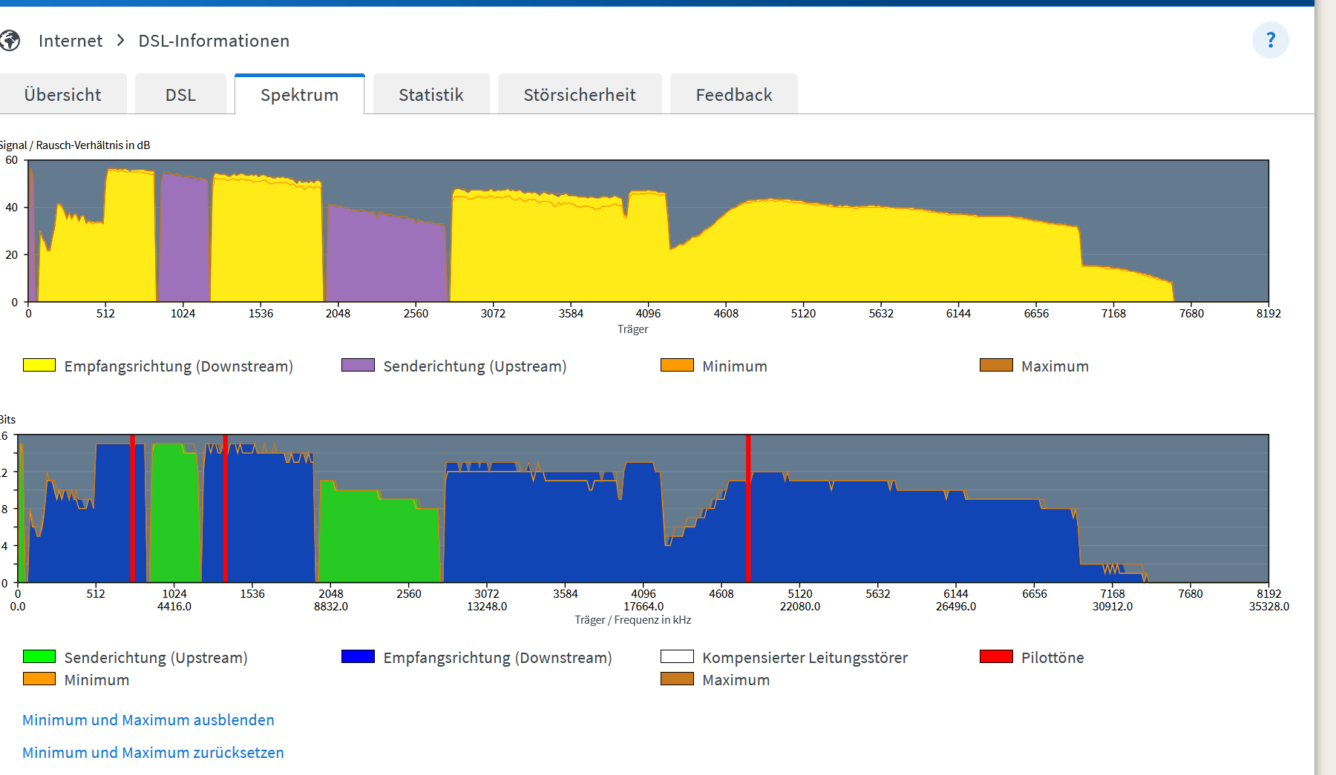Click the DSL-Informationen breadcrumb text

tap(214, 41)
